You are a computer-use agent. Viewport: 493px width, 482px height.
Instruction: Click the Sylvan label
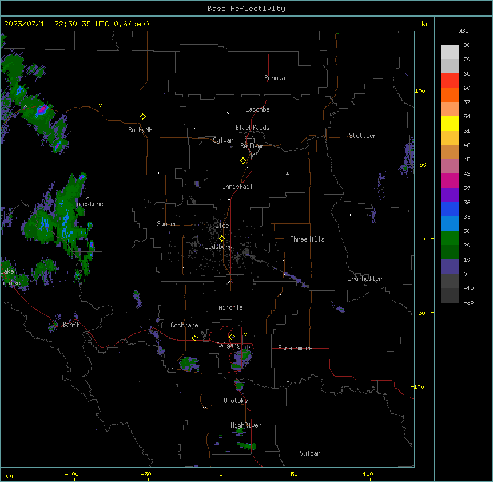tap(223, 140)
